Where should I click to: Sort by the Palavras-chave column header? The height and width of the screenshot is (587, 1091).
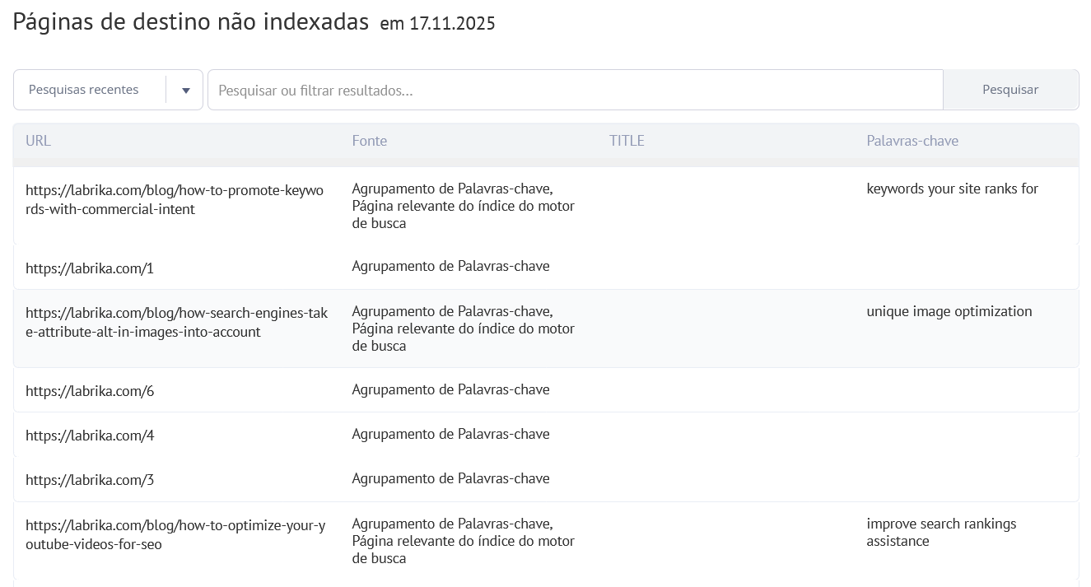(912, 141)
